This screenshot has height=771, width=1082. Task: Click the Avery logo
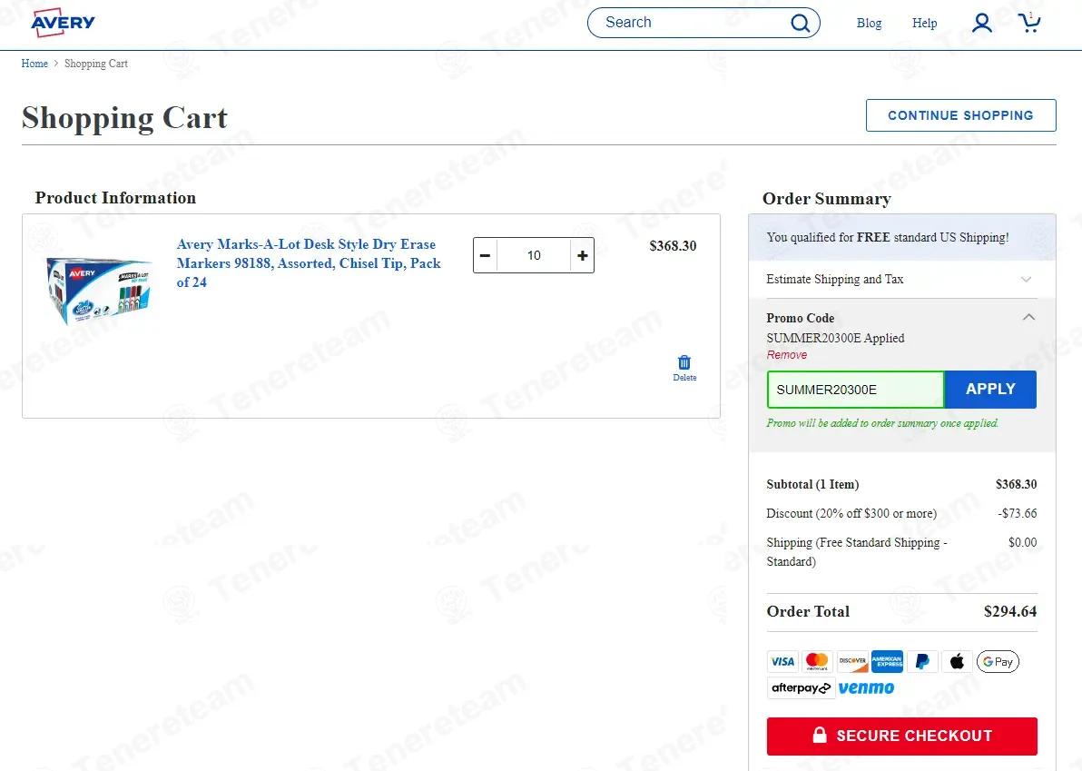click(x=63, y=22)
